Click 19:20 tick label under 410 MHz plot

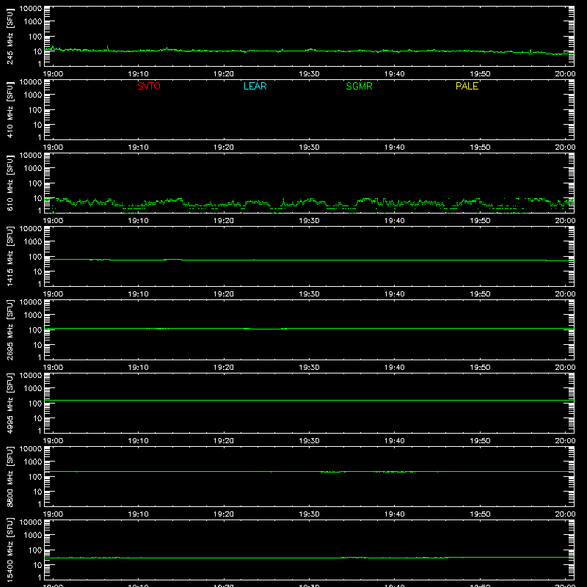coord(224,147)
